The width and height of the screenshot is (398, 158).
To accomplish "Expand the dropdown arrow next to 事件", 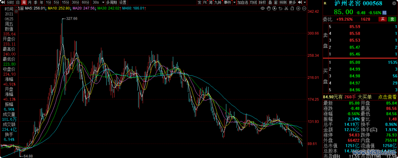I will click(234, 3).
